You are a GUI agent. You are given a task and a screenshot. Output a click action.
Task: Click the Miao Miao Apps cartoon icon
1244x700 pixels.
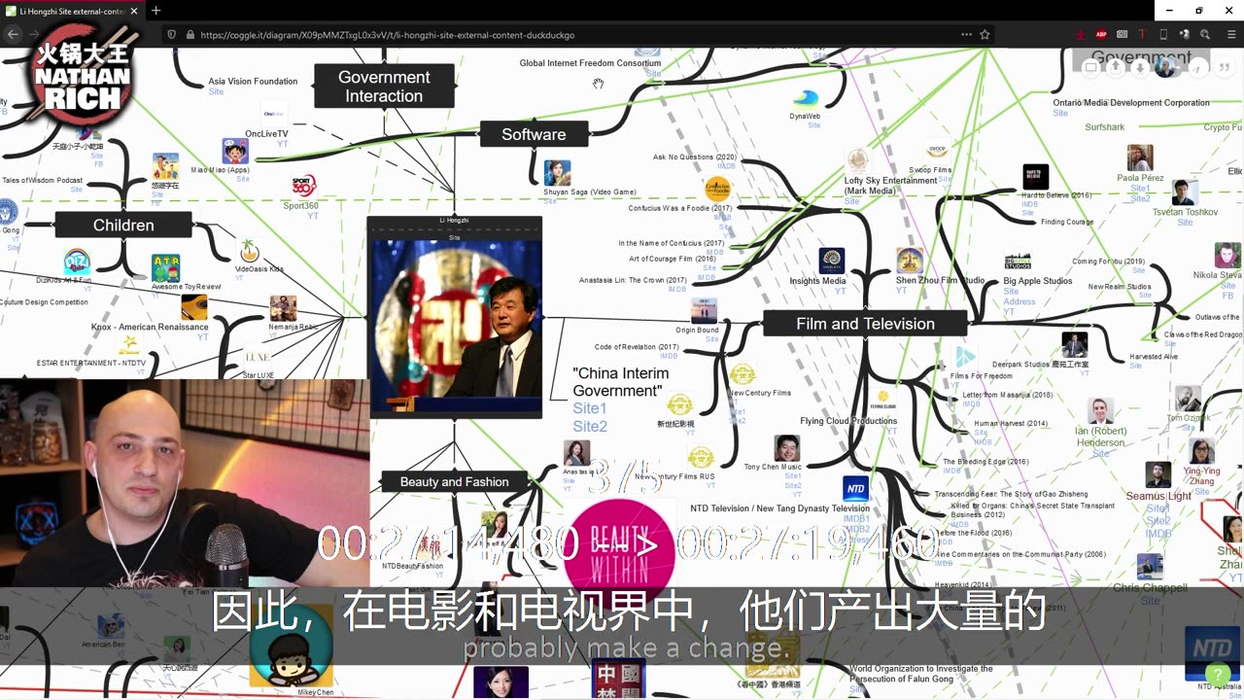point(234,152)
